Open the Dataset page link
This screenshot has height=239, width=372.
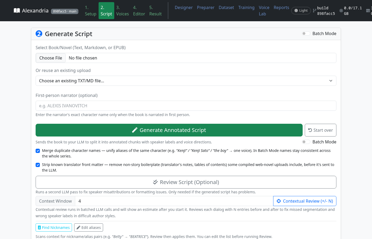click(x=226, y=7)
